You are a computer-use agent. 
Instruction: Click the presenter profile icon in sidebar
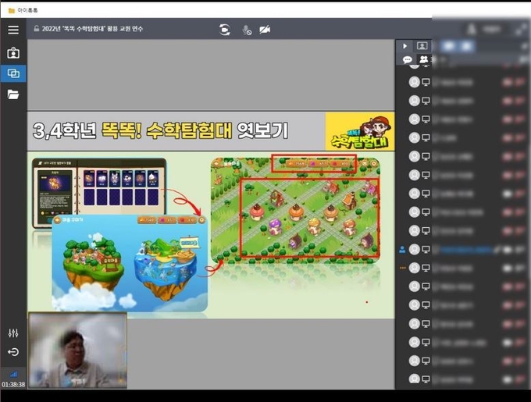(x=13, y=53)
